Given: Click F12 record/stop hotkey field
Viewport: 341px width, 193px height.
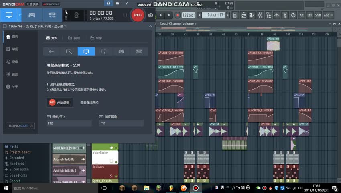Looking at the screenshot, I should coord(69,123).
